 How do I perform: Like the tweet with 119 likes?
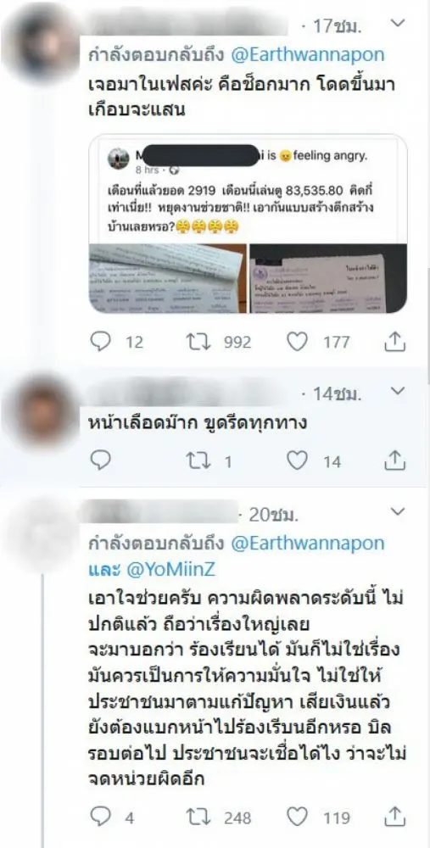click(296, 816)
